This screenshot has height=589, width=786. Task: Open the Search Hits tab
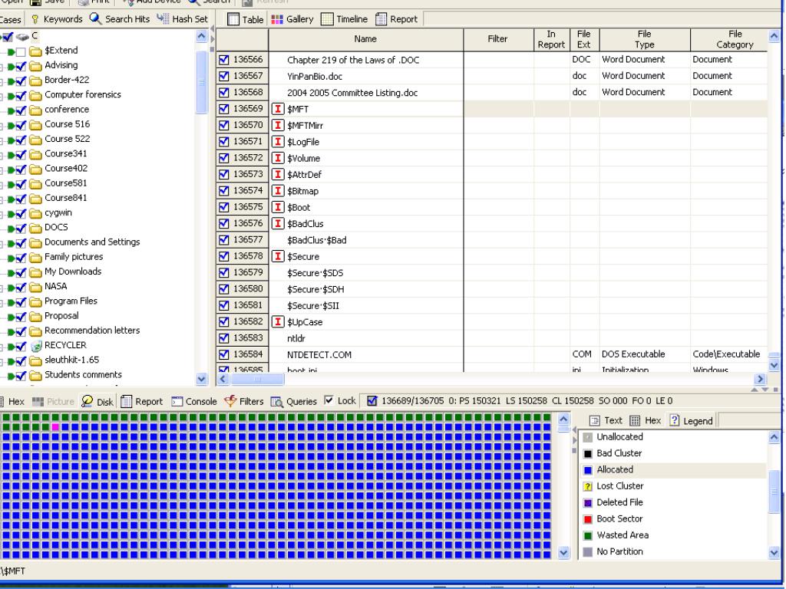[120, 19]
